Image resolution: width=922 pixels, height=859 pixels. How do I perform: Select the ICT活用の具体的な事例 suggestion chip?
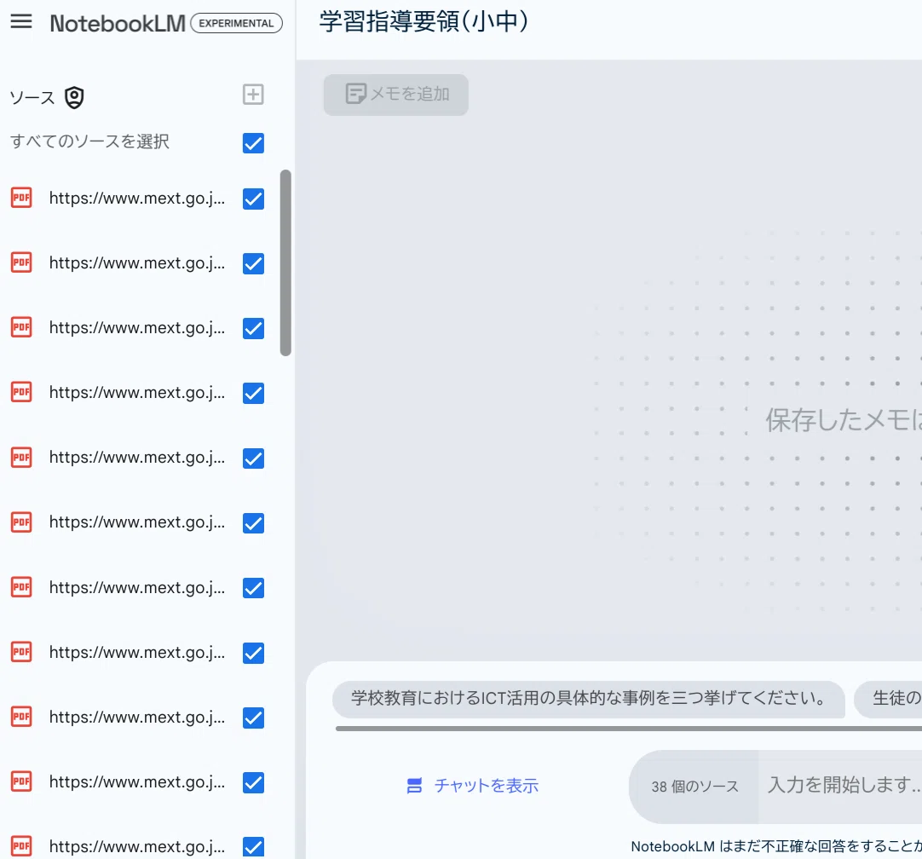[589, 699]
